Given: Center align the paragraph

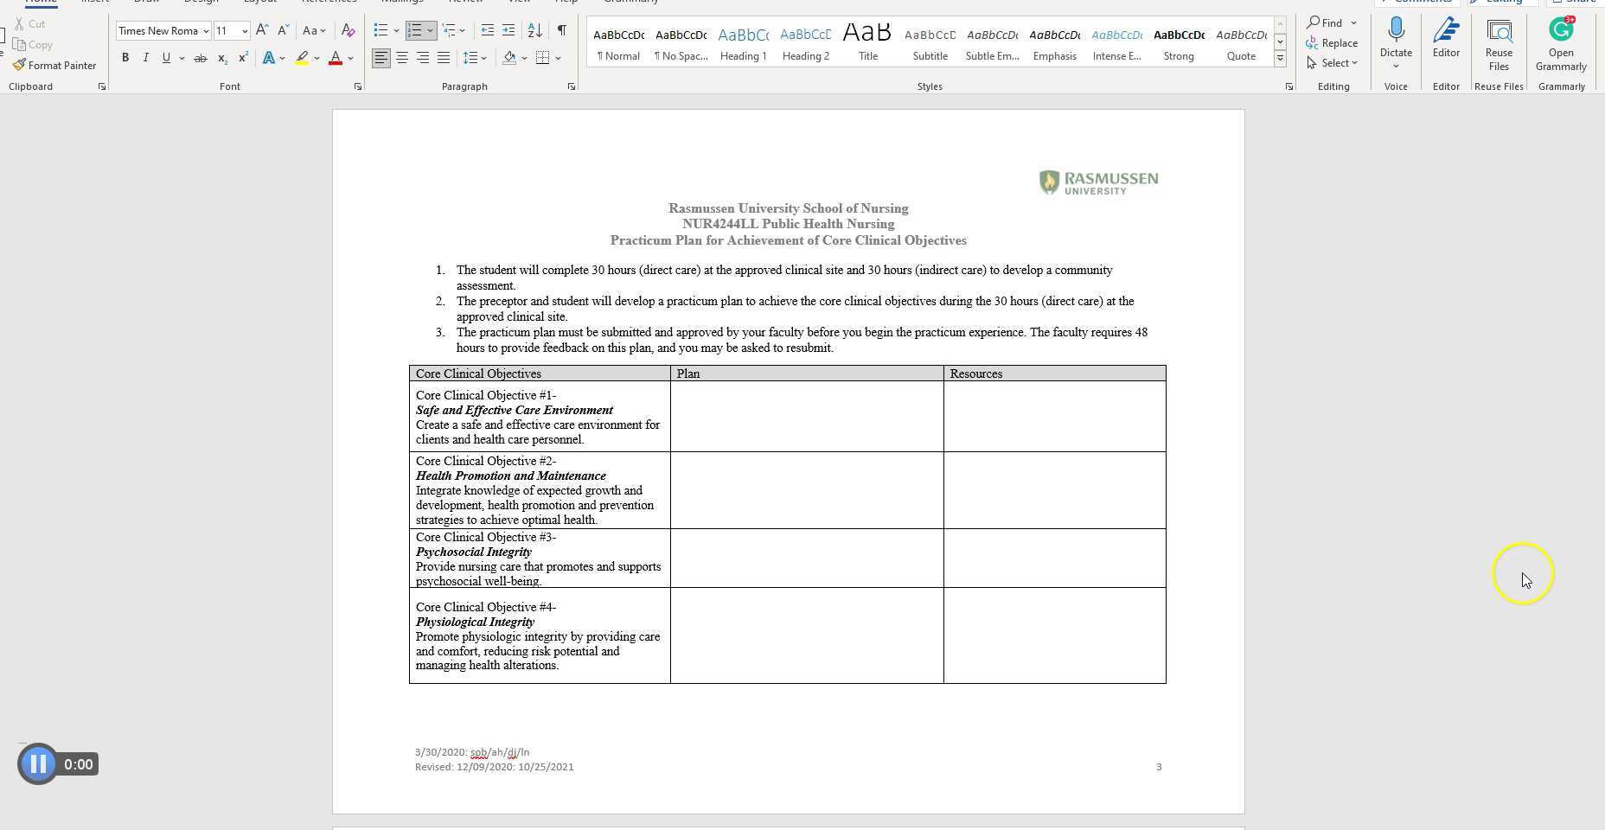Looking at the screenshot, I should (x=401, y=58).
